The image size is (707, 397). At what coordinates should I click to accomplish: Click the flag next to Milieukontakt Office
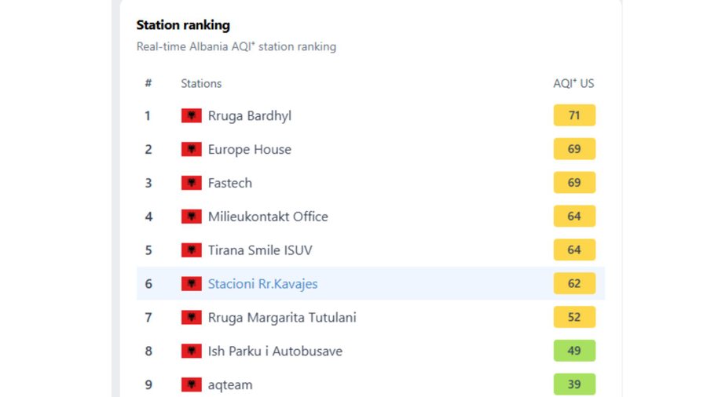click(191, 217)
